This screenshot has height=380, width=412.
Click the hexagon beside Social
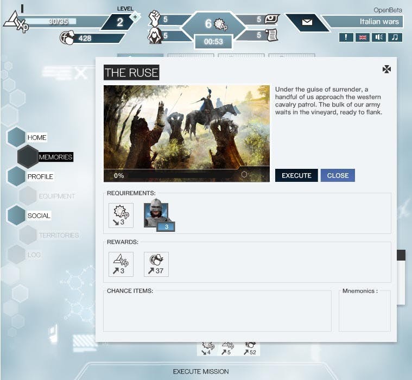coord(16,216)
